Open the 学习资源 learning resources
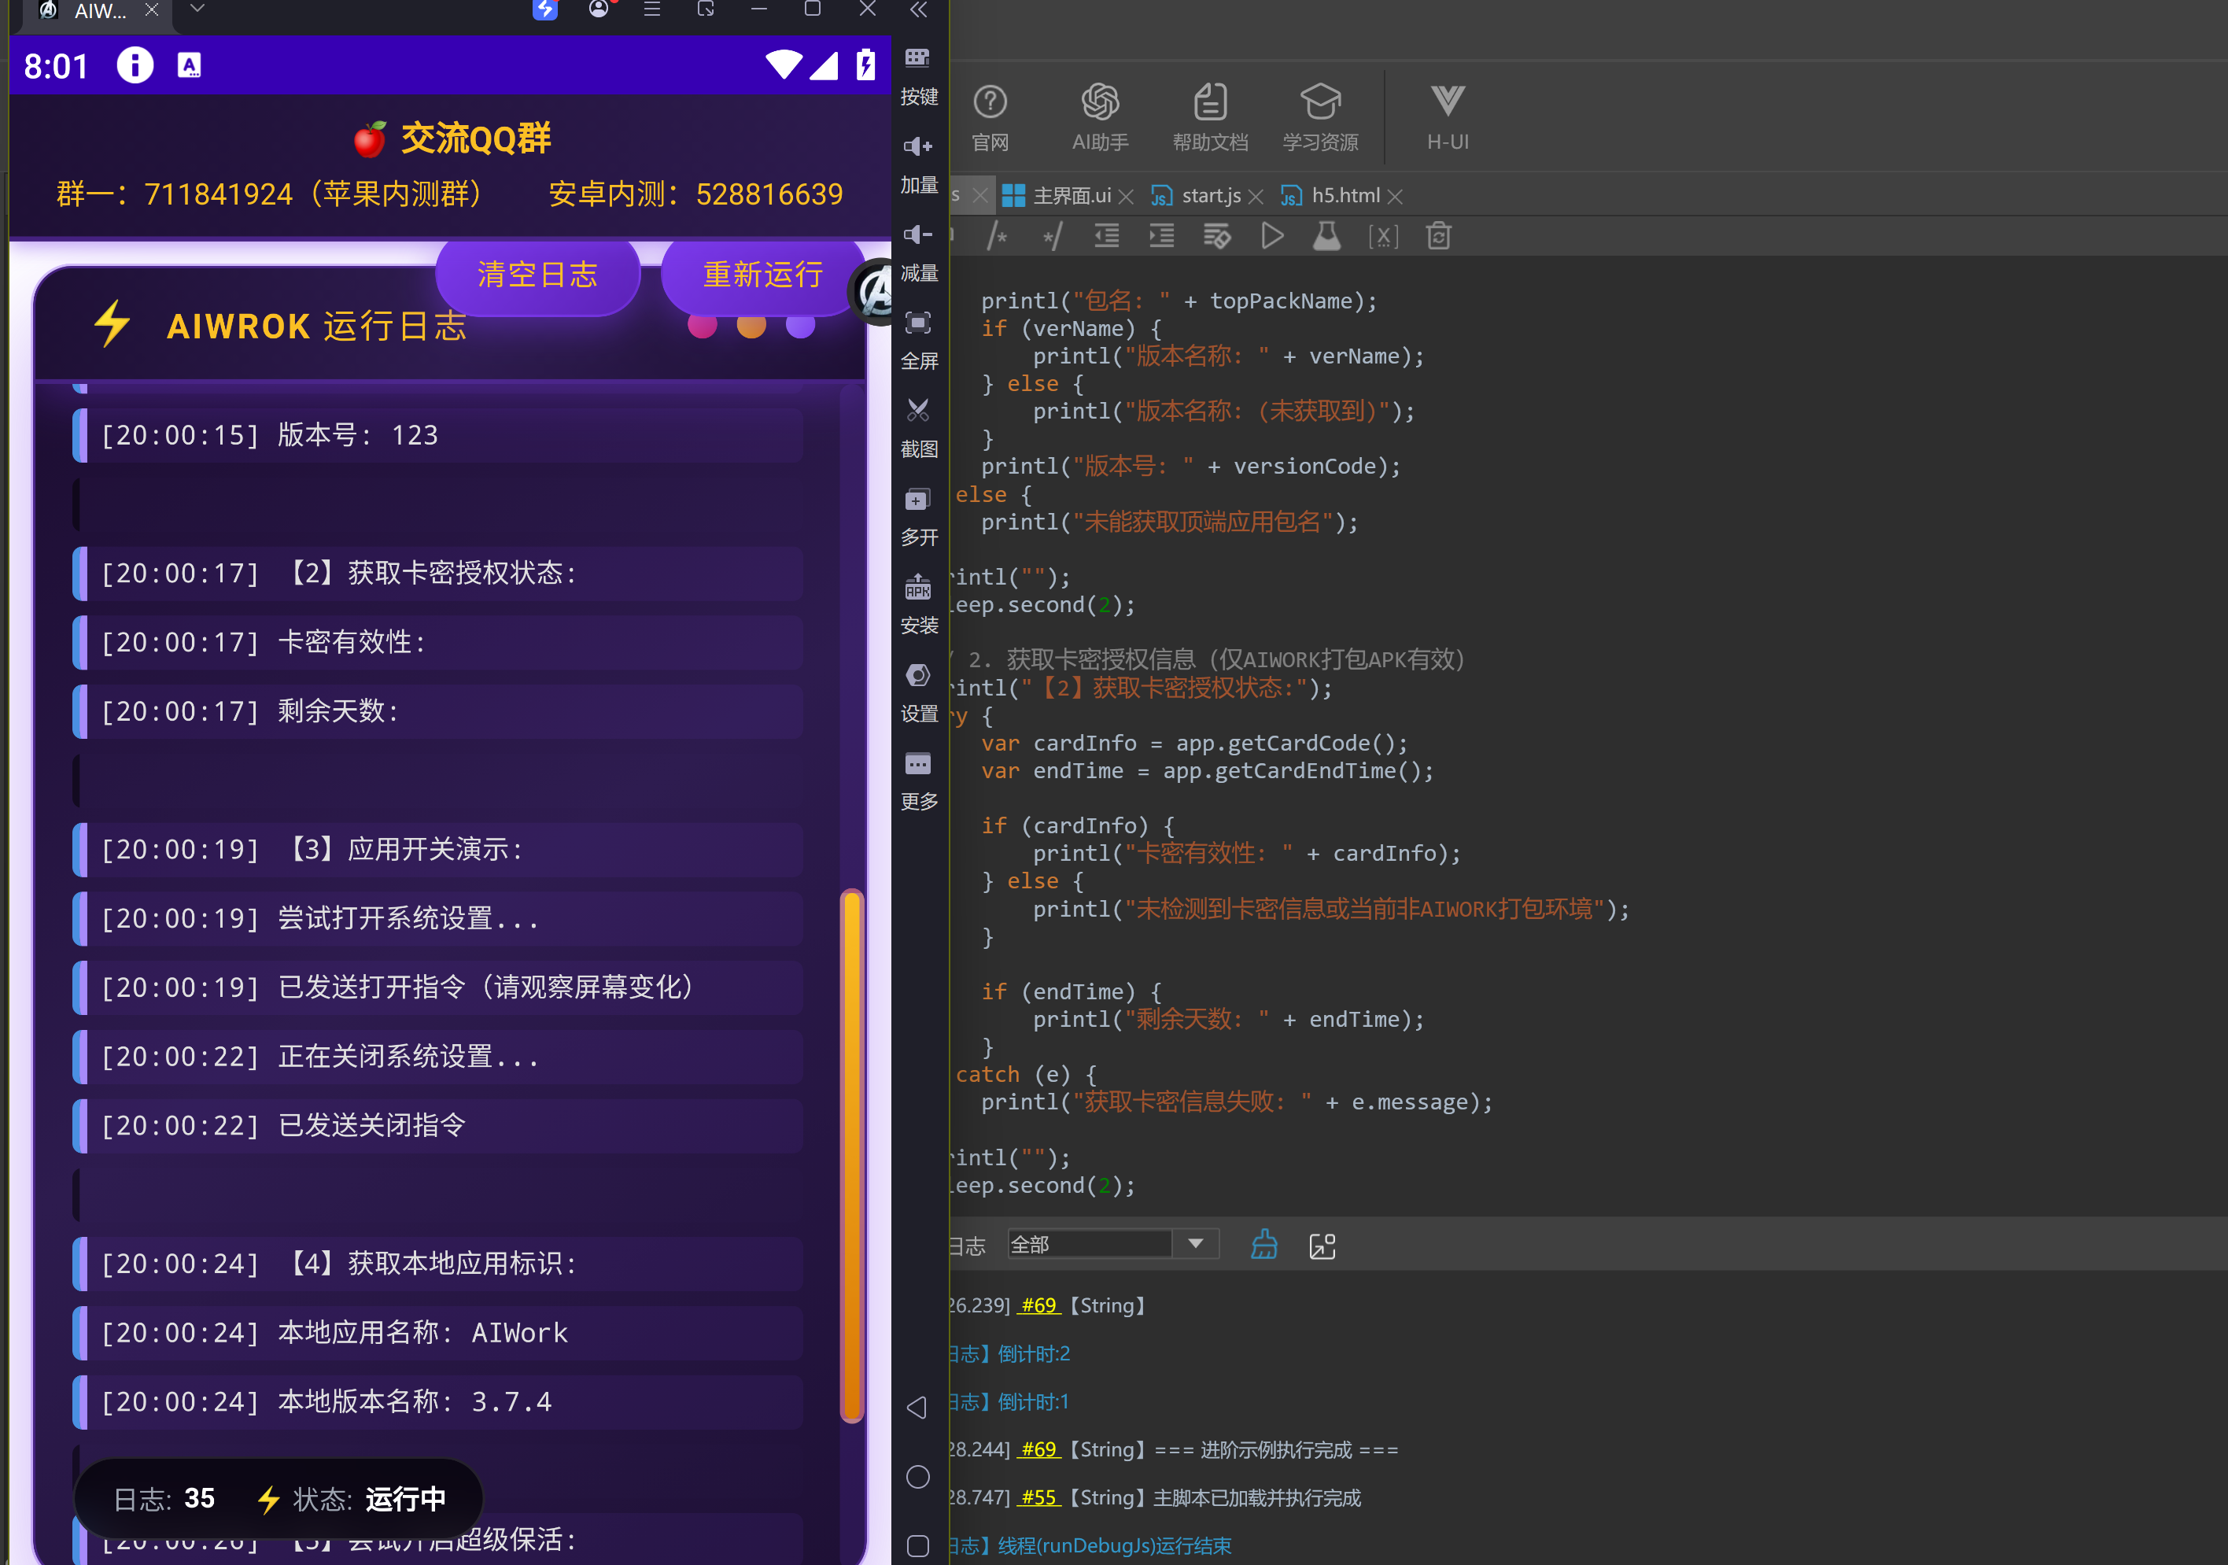Viewport: 2228px width, 1565px height. (1321, 116)
